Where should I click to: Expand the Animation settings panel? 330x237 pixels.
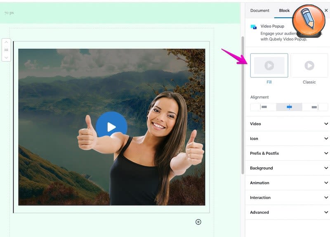click(288, 183)
